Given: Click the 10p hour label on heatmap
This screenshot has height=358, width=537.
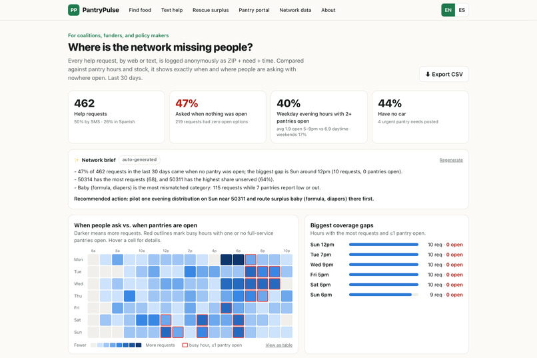Looking at the screenshot, I should click(286, 251).
